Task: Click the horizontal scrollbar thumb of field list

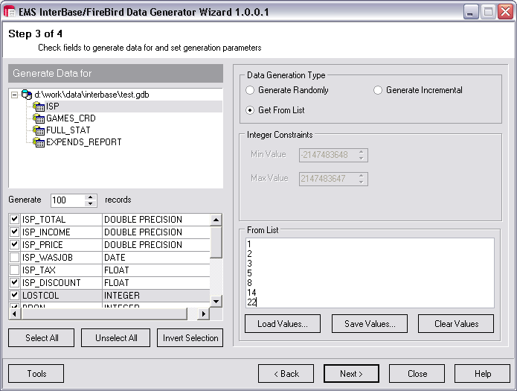Action: [103, 314]
